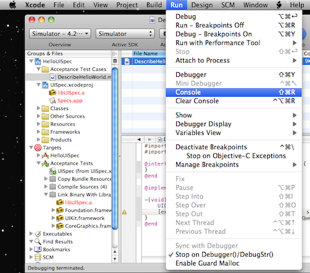The image size is (310, 273).
Task: Click the libUISpec.a icon under UISpec.xcodeproj
Action: tap(52, 93)
